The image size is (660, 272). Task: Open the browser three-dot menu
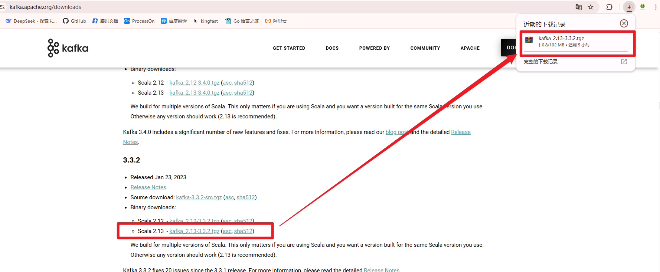[656, 7]
